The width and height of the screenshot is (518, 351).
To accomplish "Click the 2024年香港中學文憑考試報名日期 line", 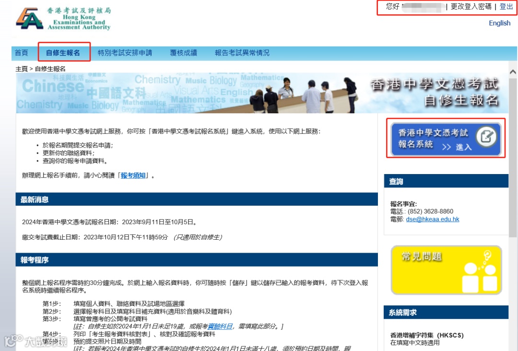I will click(110, 222).
